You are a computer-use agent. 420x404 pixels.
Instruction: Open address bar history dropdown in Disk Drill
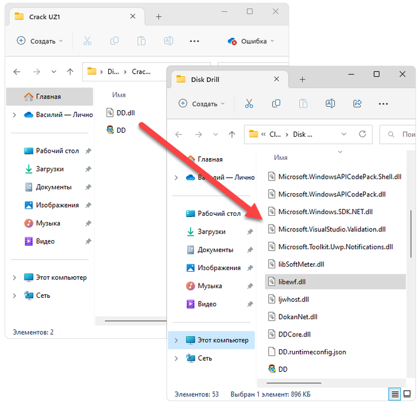(344, 134)
